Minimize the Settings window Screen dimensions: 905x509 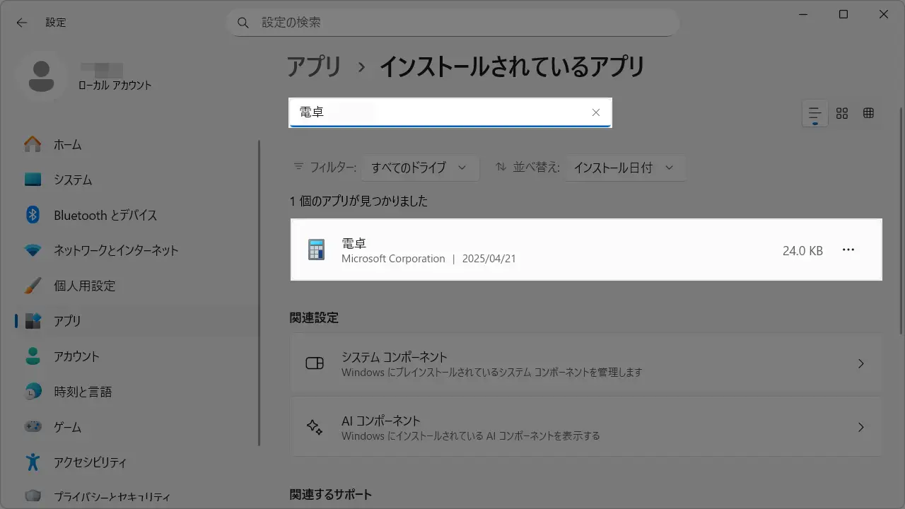point(802,14)
